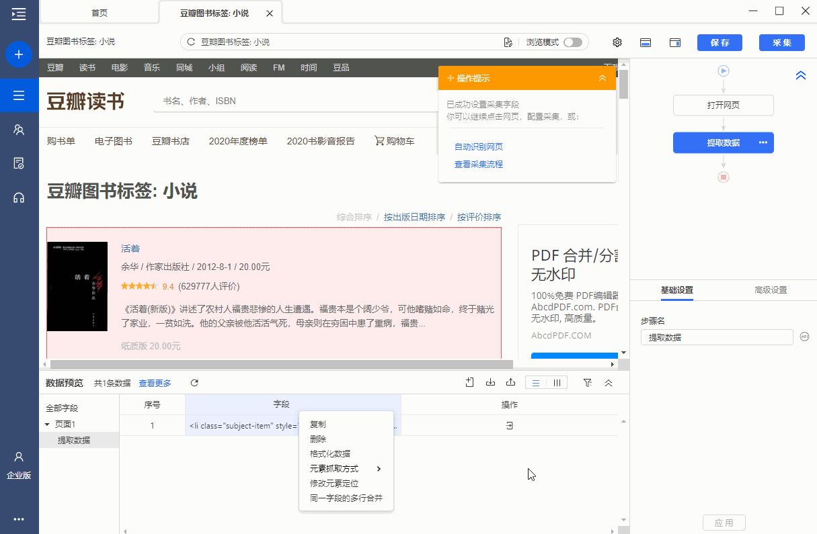The image size is (817, 534).
Task: Click the start play node in workflow
Action: point(724,71)
